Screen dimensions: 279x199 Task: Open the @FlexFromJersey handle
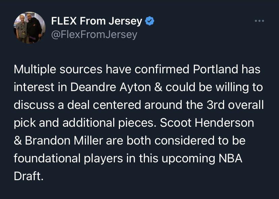94,35
